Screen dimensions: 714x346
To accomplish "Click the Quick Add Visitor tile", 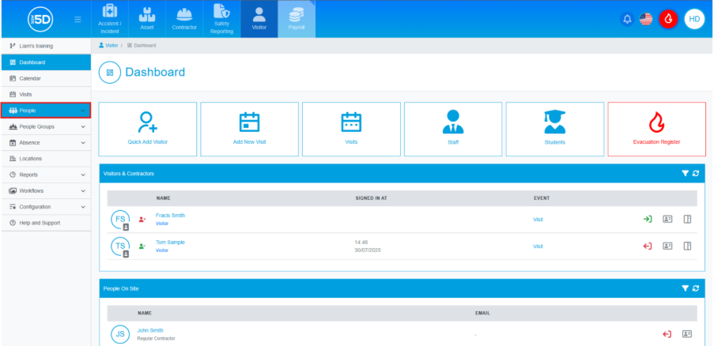I will pyautogui.click(x=148, y=129).
